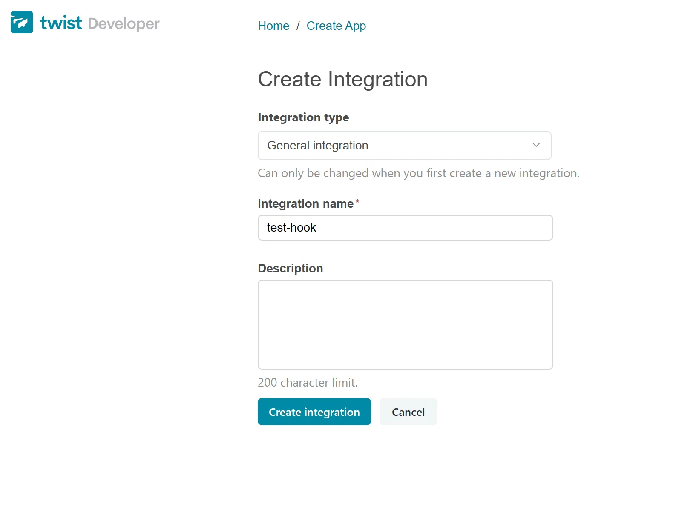699x510 pixels.
Task: Click the Description label
Action: click(x=291, y=269)
